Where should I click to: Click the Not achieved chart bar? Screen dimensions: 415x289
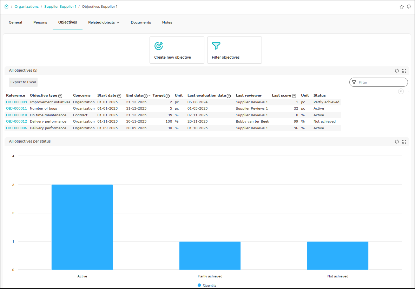(x=338, y=256)
